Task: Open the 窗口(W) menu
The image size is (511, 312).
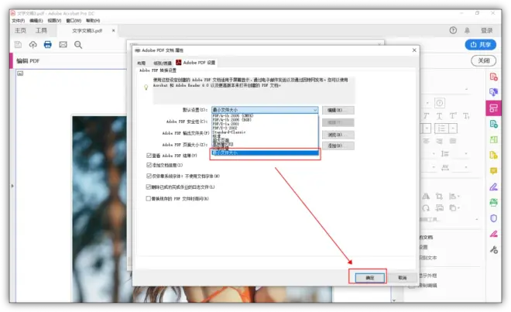Action: point(74,21)
